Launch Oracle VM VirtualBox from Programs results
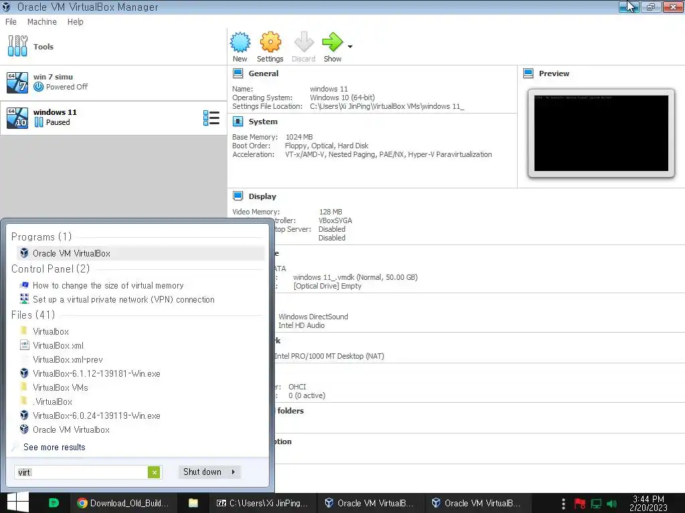Viewport: 685px width, 513px height. pos(140,253)
